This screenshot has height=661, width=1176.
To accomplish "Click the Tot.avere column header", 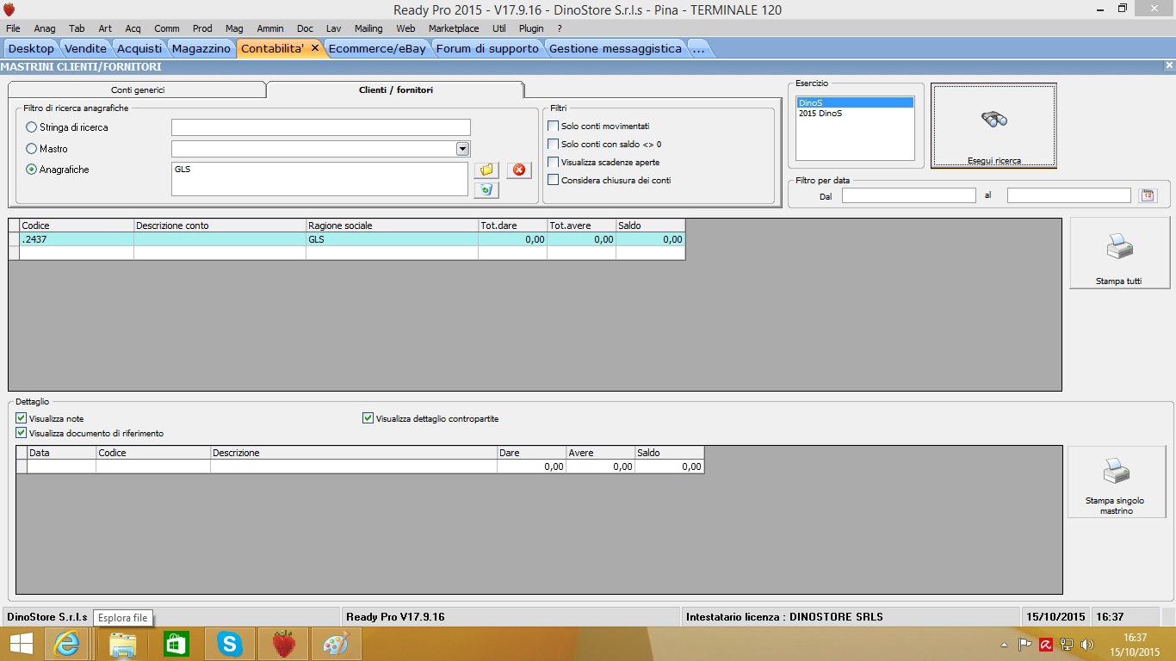I will 581,225.
